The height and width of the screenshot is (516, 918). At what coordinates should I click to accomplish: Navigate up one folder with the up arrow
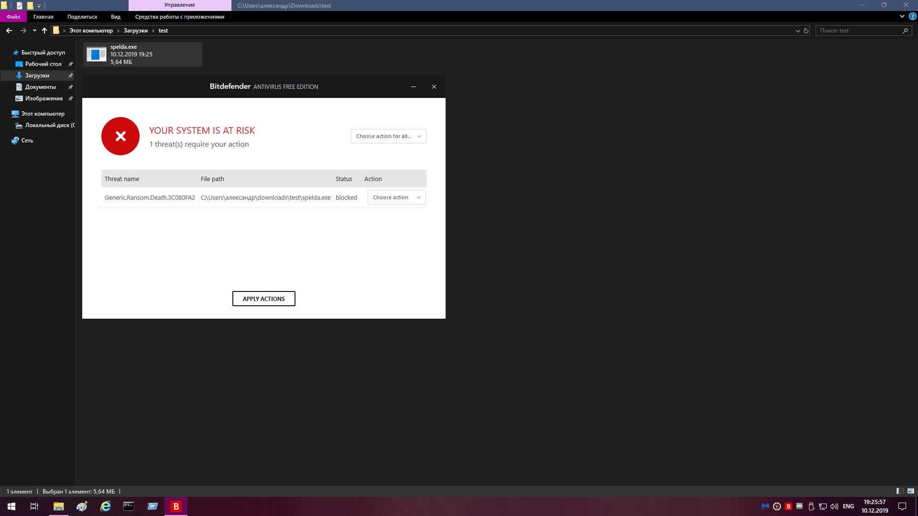pos(44,31)
